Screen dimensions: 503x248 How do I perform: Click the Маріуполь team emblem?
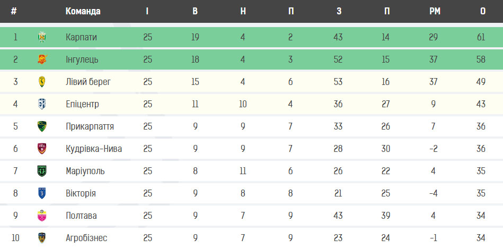(x=42, y=171)
